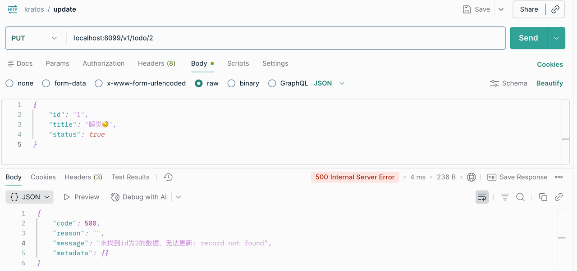
Task: Select the none body type
Action: (9, 83)
